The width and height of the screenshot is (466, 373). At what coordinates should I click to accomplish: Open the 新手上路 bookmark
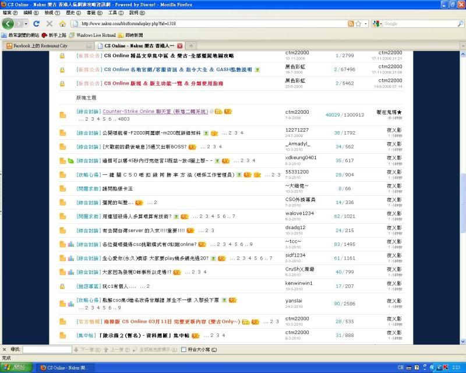[54, 35]
